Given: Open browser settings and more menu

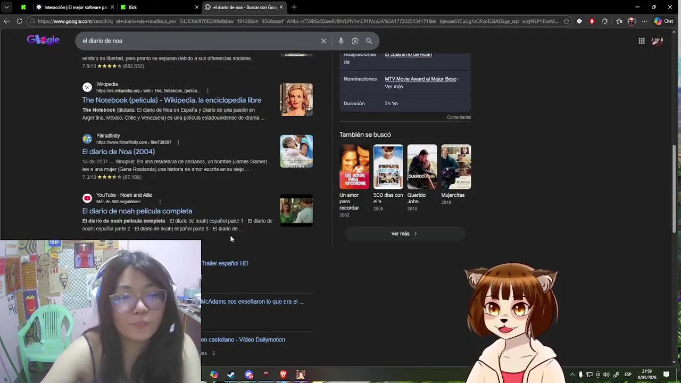Looking at the screenshot, I should point(644,21).
